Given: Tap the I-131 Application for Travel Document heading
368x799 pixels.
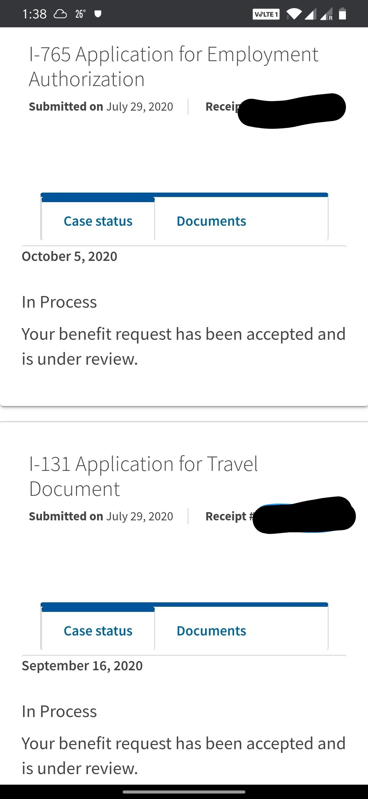Looking at the screenshot, I should coord(143,476).
